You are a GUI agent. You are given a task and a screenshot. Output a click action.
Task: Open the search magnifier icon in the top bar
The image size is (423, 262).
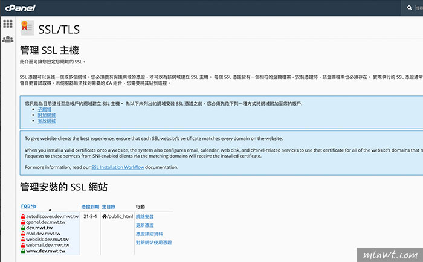click(x=410, y=8)
